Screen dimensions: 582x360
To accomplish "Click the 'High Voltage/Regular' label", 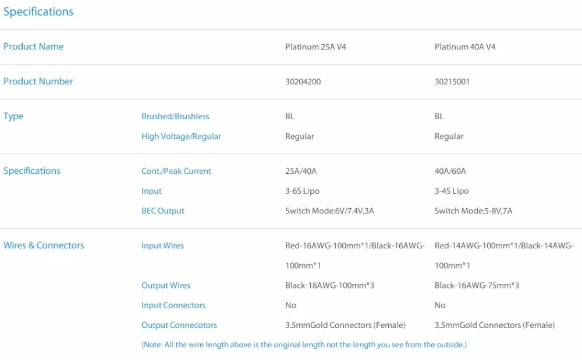I will tap(181, 137).
